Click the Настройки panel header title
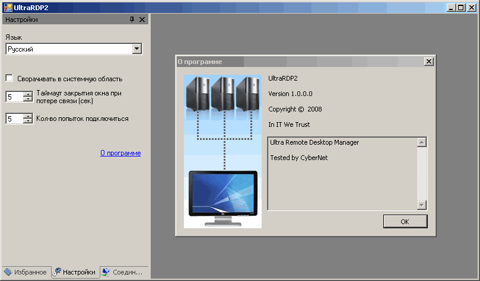Image resolution: width=480 pixels, height=281 pixels. pyautogui.click(x=21, y=20)
